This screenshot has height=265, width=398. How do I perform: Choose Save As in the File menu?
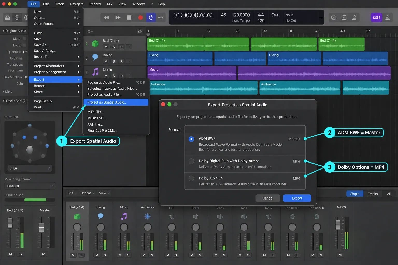pos(55,45)
